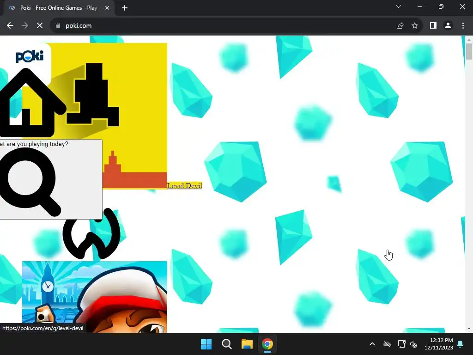Stop loading the page
This screenshot has width=473, height=355.
(x=40, y=26)
